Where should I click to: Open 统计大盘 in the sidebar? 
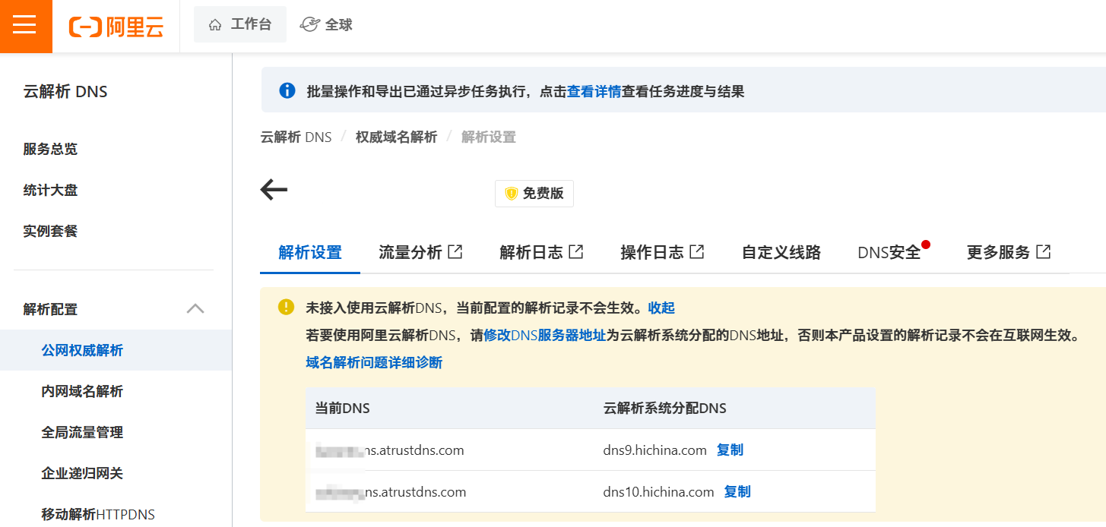[x=50, y=190]
